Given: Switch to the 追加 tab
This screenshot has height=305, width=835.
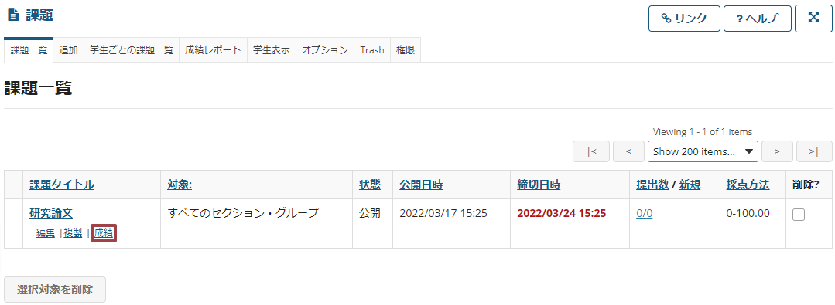Looking at the screenshot, I should [x=68, y=50].
